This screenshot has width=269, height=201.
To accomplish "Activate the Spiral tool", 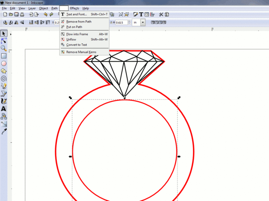I will (x=3, y=79).
